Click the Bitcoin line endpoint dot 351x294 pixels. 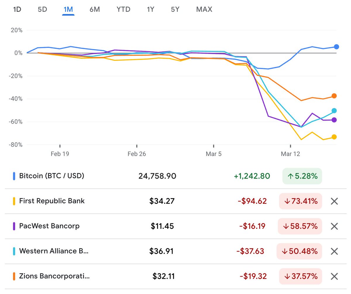click(336, 47)
